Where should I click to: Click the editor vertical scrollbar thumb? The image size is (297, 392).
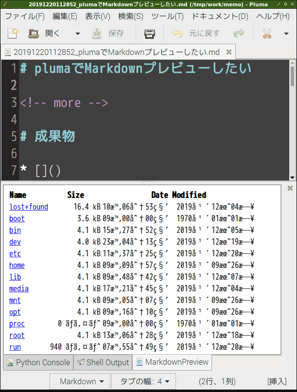(292, 76)
